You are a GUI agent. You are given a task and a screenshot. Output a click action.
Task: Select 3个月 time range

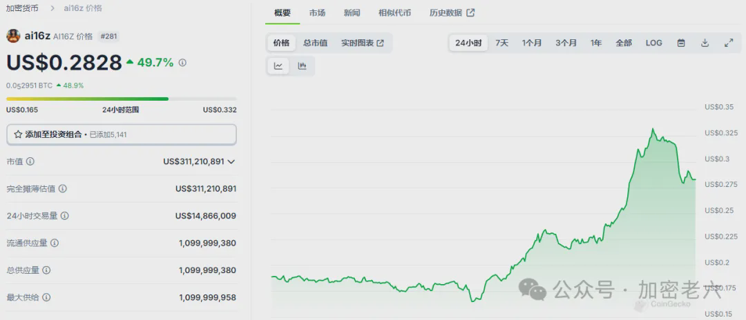coord(566,43)
